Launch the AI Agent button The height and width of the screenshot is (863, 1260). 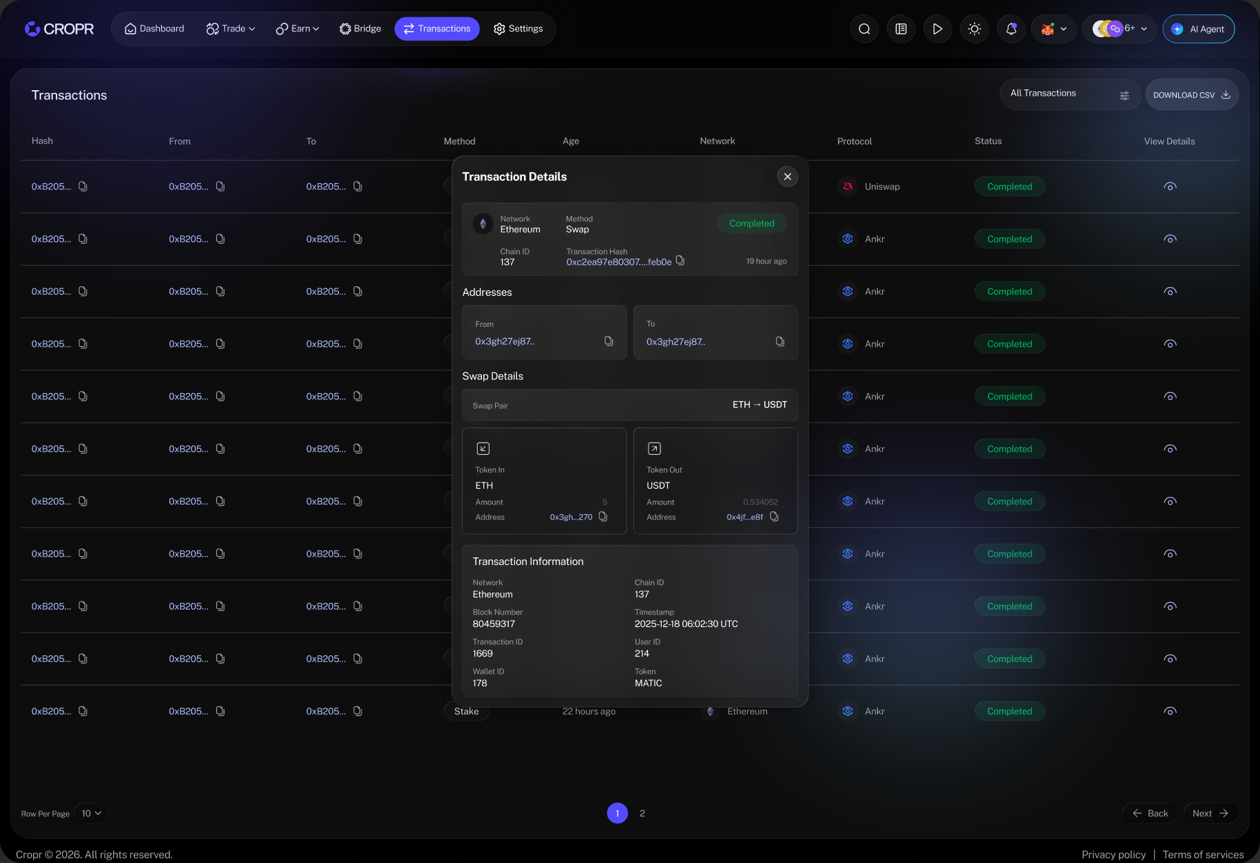(1199, 29)
